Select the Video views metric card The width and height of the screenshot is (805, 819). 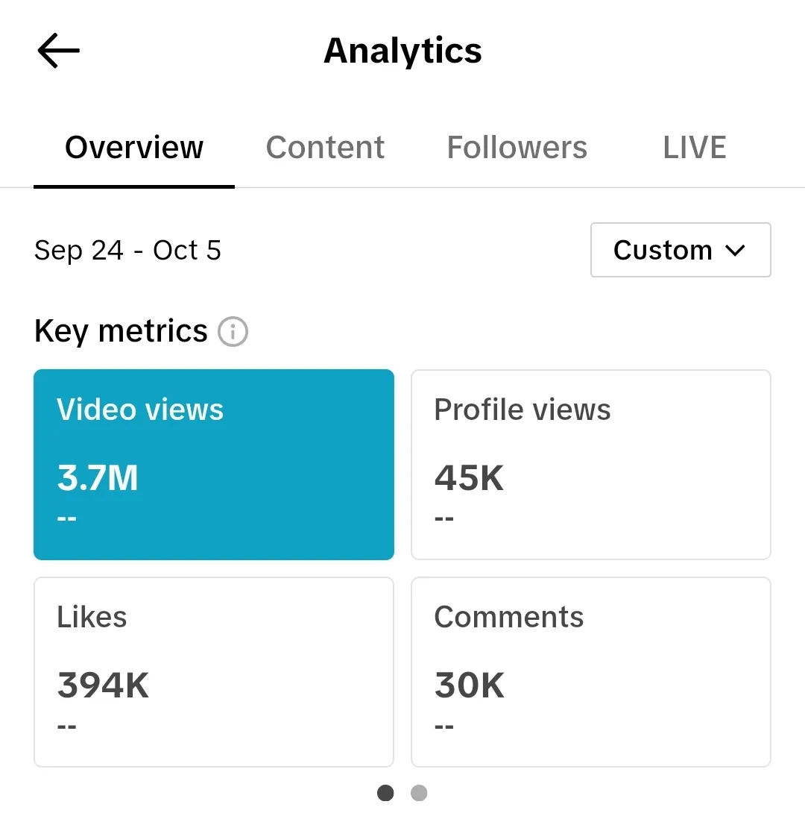point(213,464)
